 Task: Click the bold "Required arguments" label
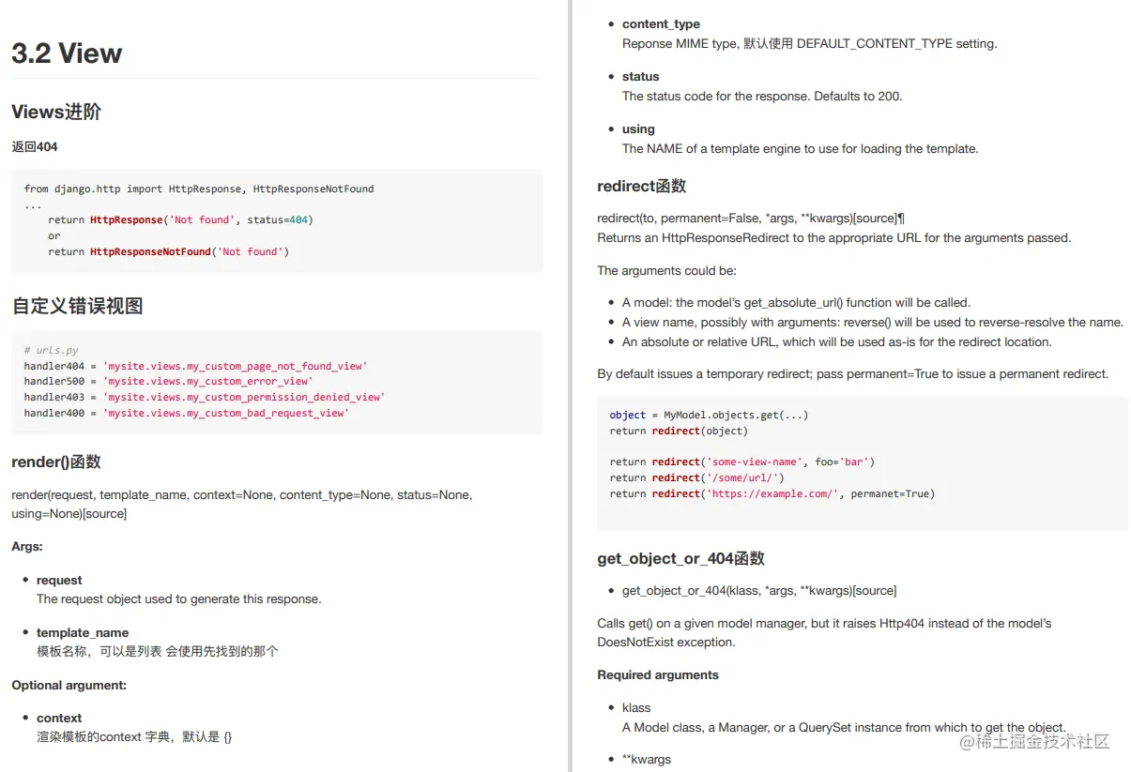pyautogui.click(x=658, y=674)
